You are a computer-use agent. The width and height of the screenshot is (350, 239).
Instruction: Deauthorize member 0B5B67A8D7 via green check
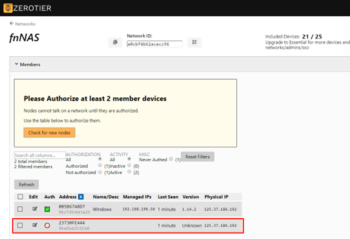[47, 209]
